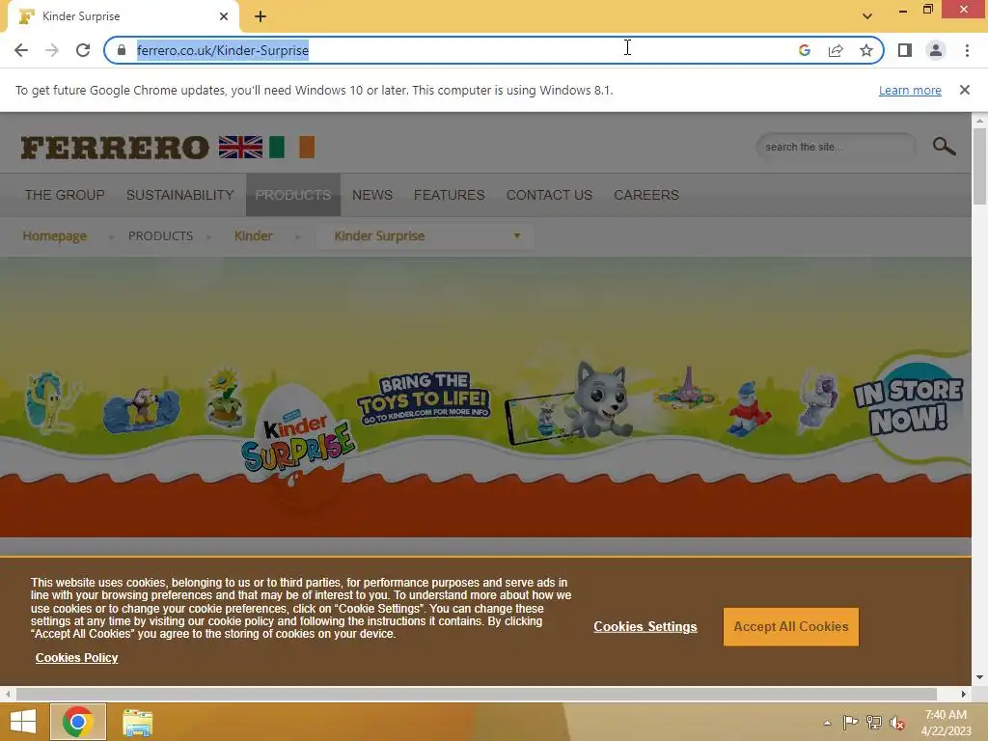
Task: Open FEATURES menu
Action: pyautogui.click(x=450, y=195)
